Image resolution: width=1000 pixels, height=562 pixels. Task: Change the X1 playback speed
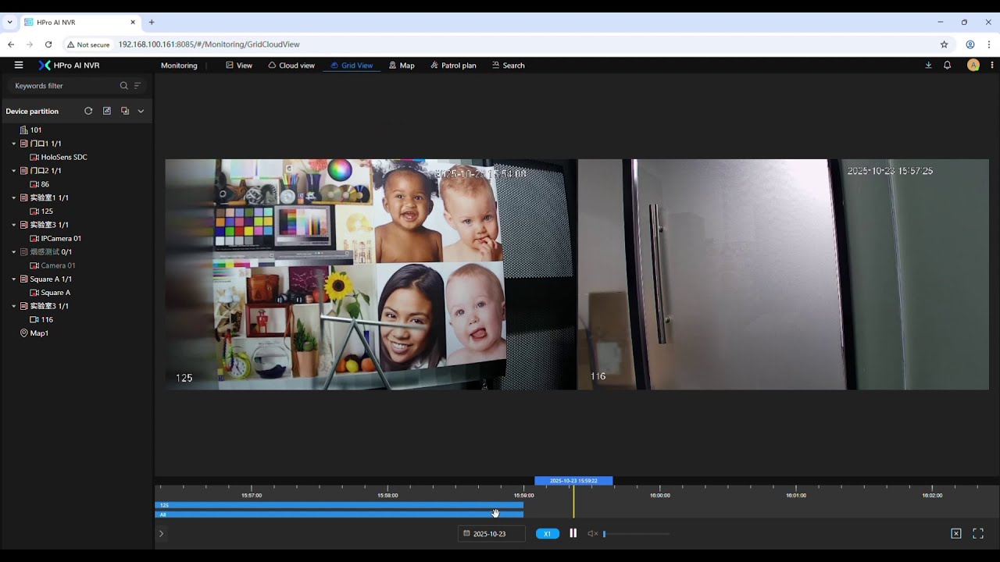[548, 534]
